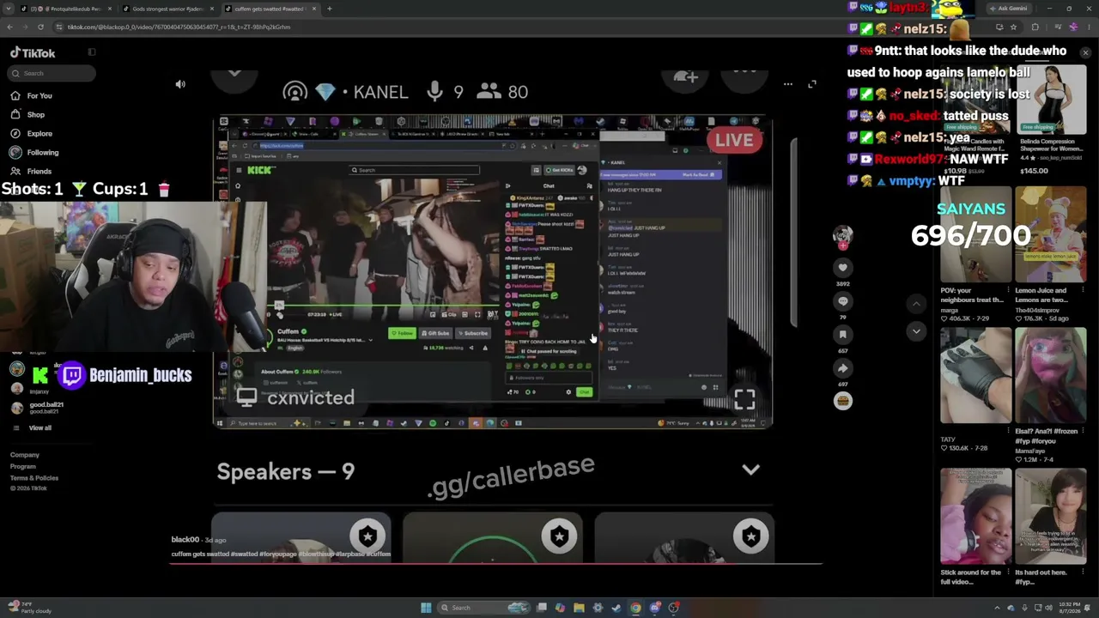
Task: Open Ask Gemini in browser
Action: [1008, 9]
